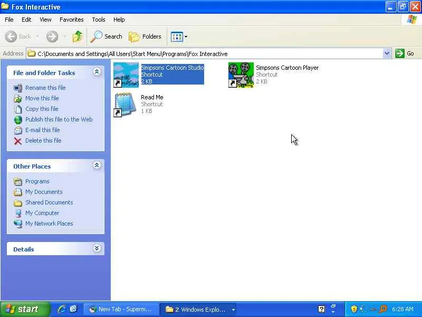Toggle the Folders pane
The image size is (422, 317).
point(145,36)
